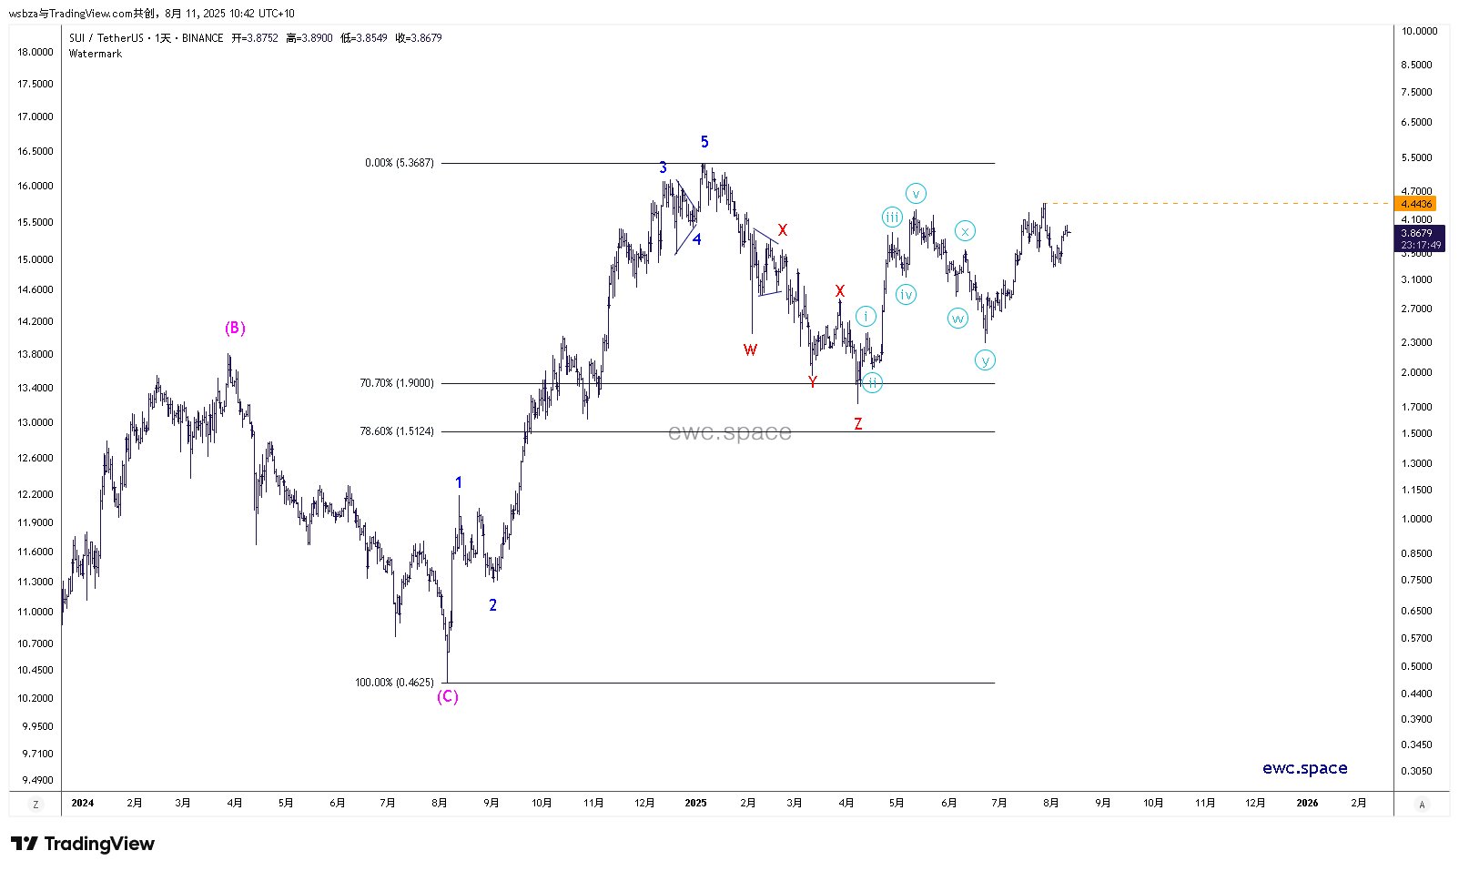Select the red Z wave label
This screenshot has height=871, width=1459.
pos(857,424)
